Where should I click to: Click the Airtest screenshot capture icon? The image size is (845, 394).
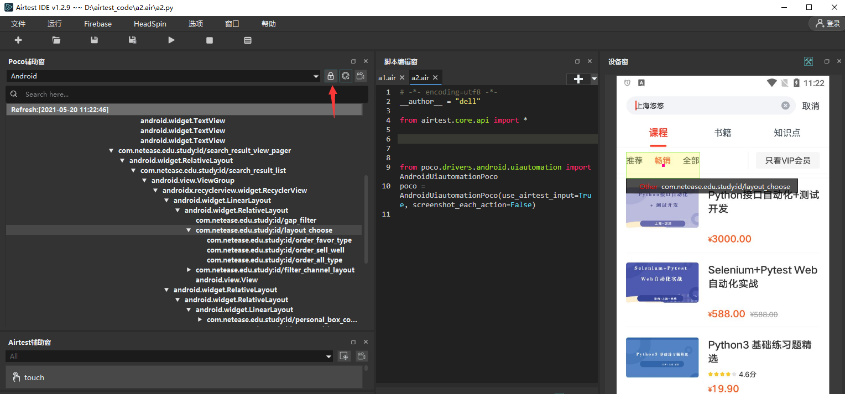(x=344, y=356)
